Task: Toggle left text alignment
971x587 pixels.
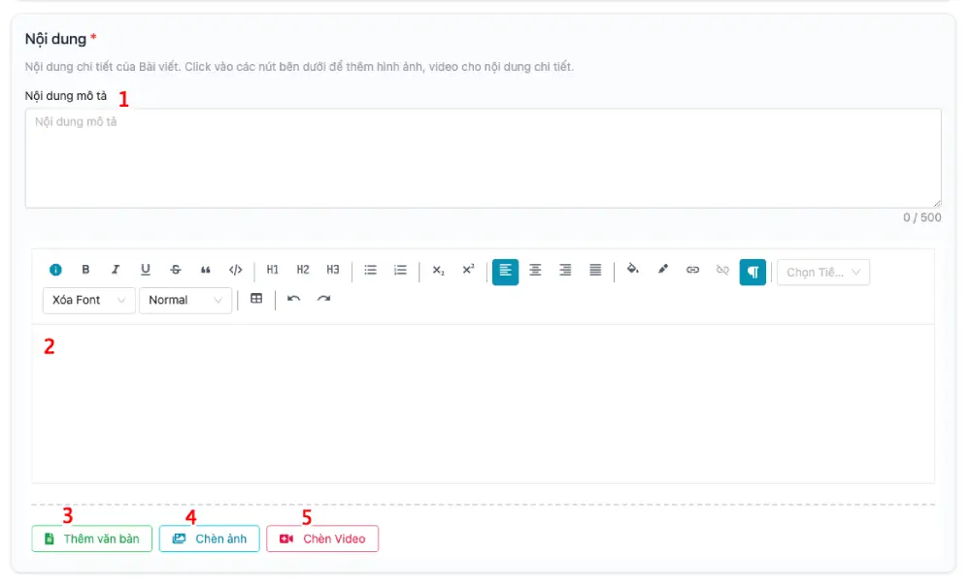Action: coord(505,271)
